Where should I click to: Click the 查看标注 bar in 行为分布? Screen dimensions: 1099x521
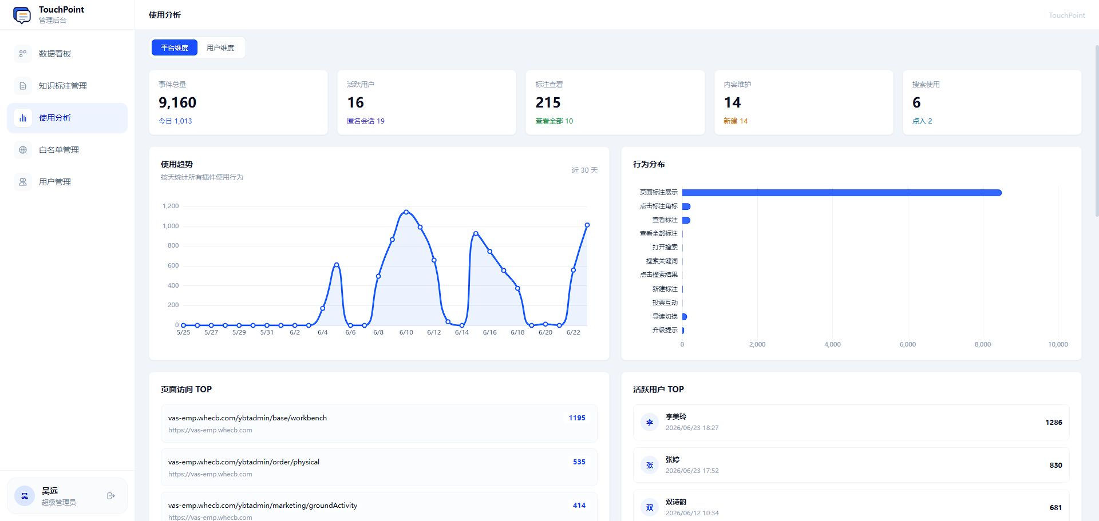click(686, 220)
